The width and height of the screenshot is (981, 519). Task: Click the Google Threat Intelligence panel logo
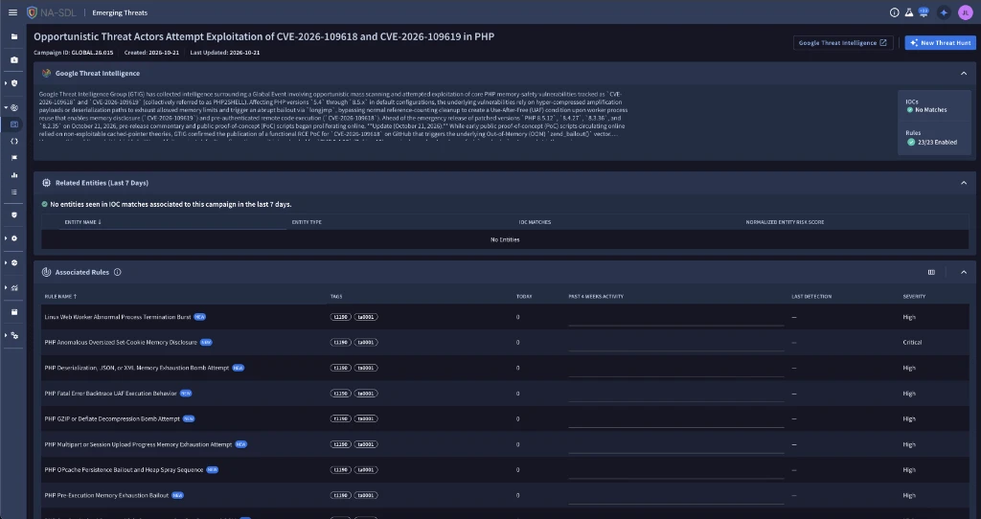[46, 73]
